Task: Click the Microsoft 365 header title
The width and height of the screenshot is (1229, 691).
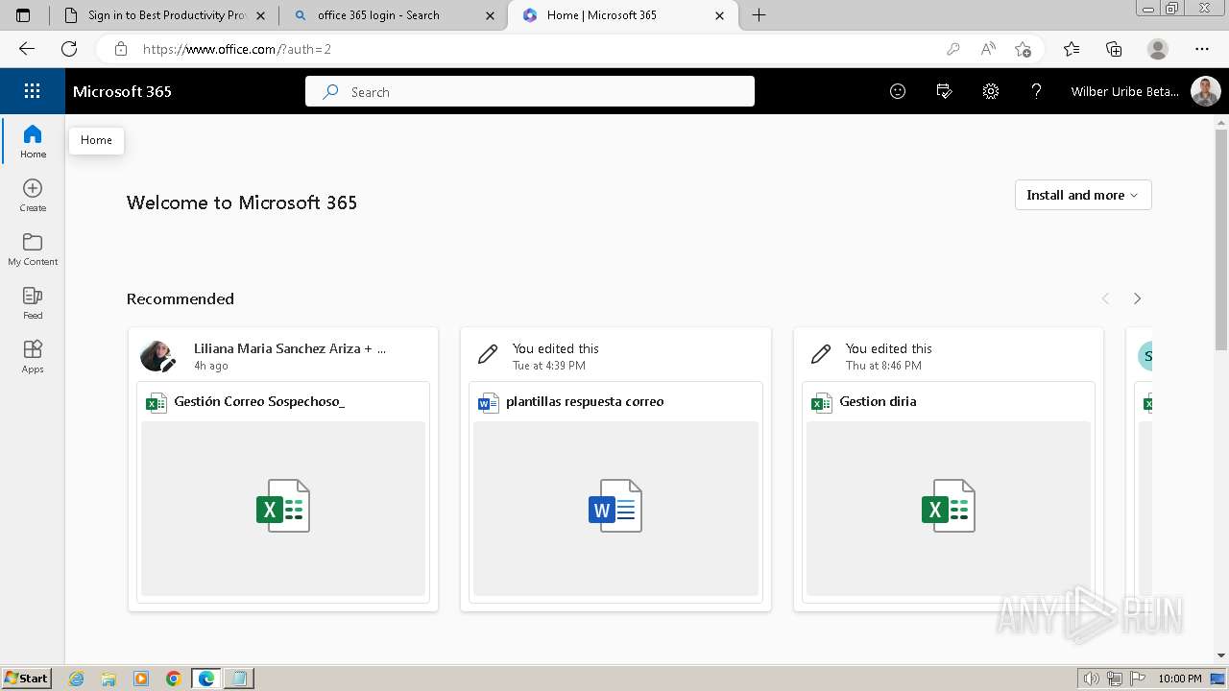Action: (x=122, y=91)
